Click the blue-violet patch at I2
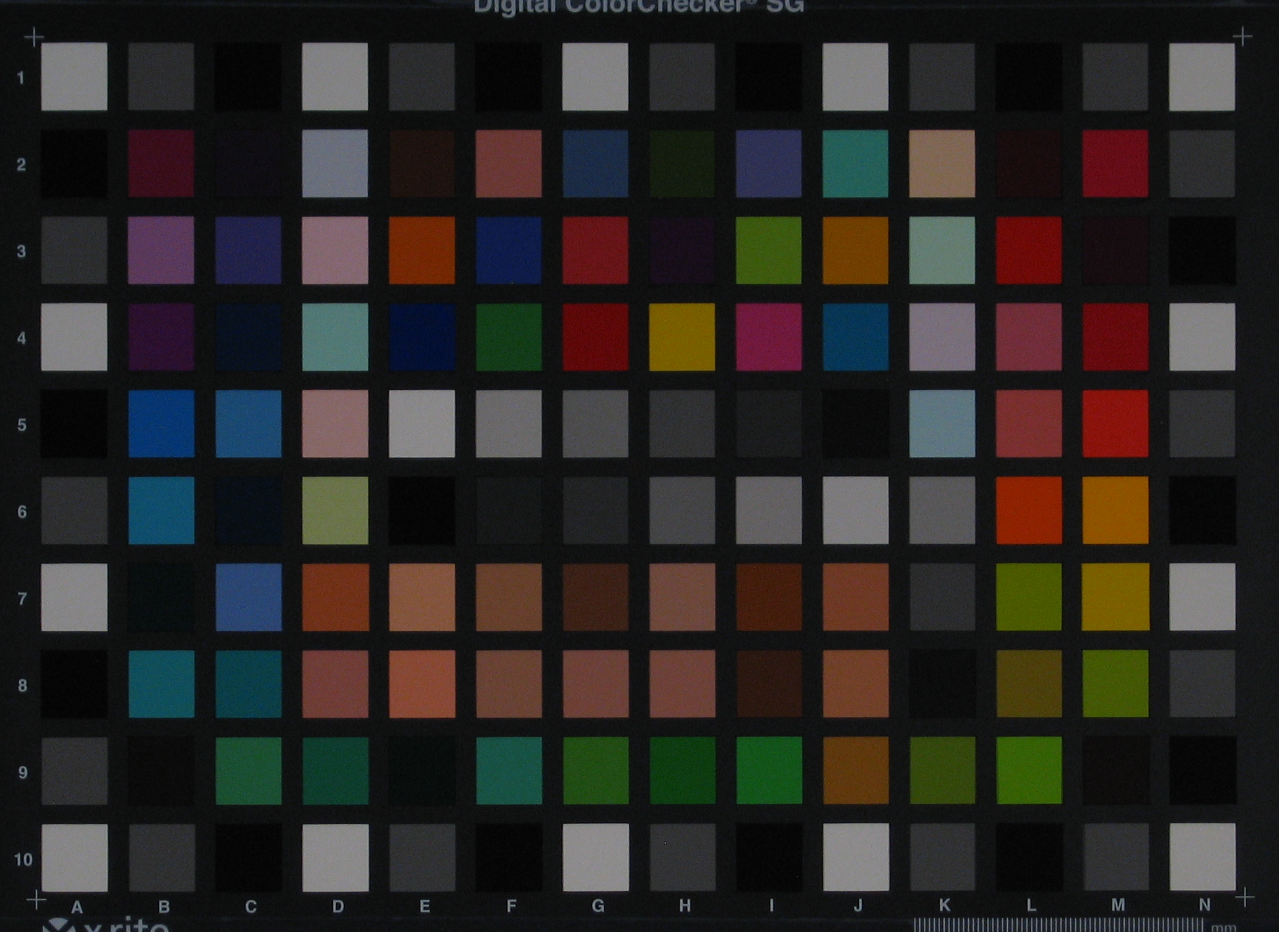 pyautogui.click(x=768, y=163)
